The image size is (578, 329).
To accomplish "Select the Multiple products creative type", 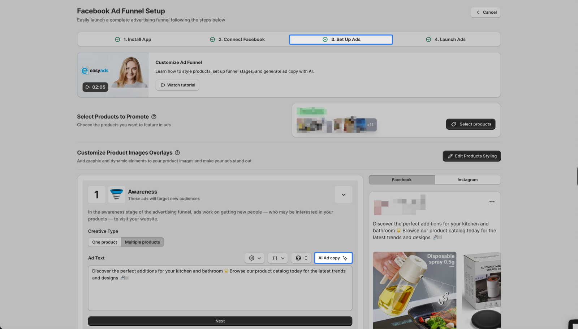I will 142,242.
